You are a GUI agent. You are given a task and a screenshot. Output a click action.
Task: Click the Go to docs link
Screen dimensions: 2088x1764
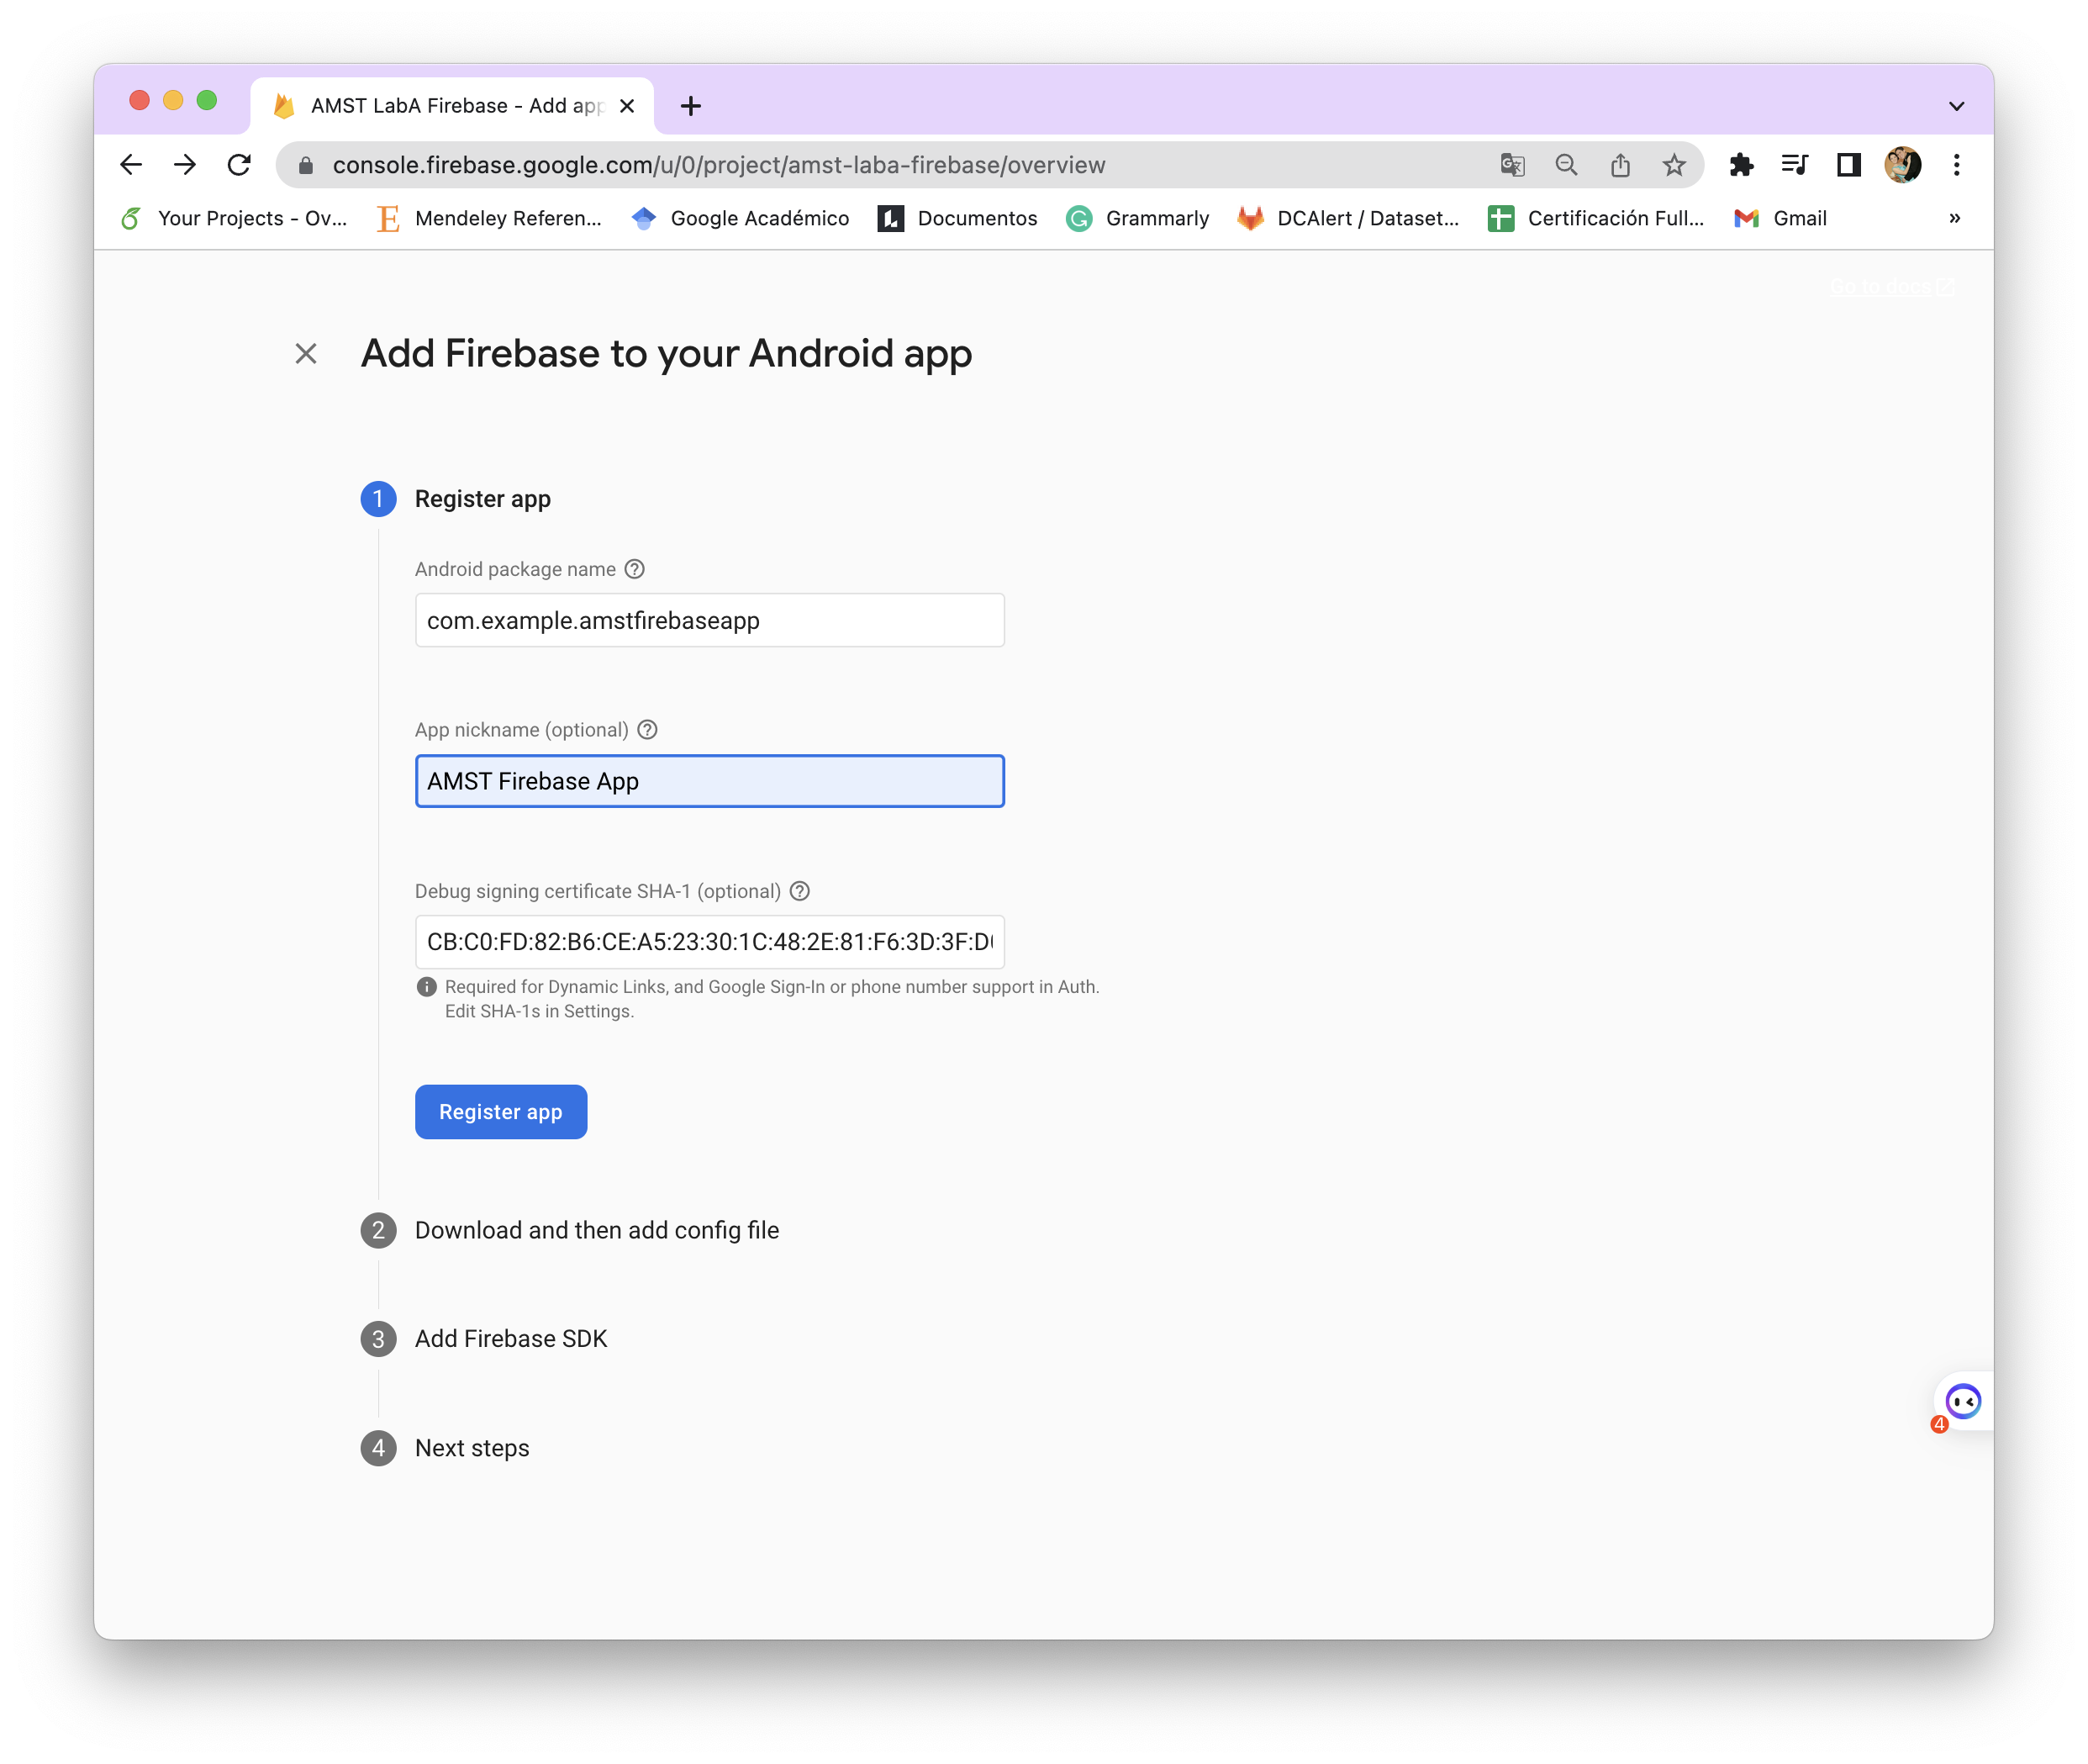click(1892, 287)
